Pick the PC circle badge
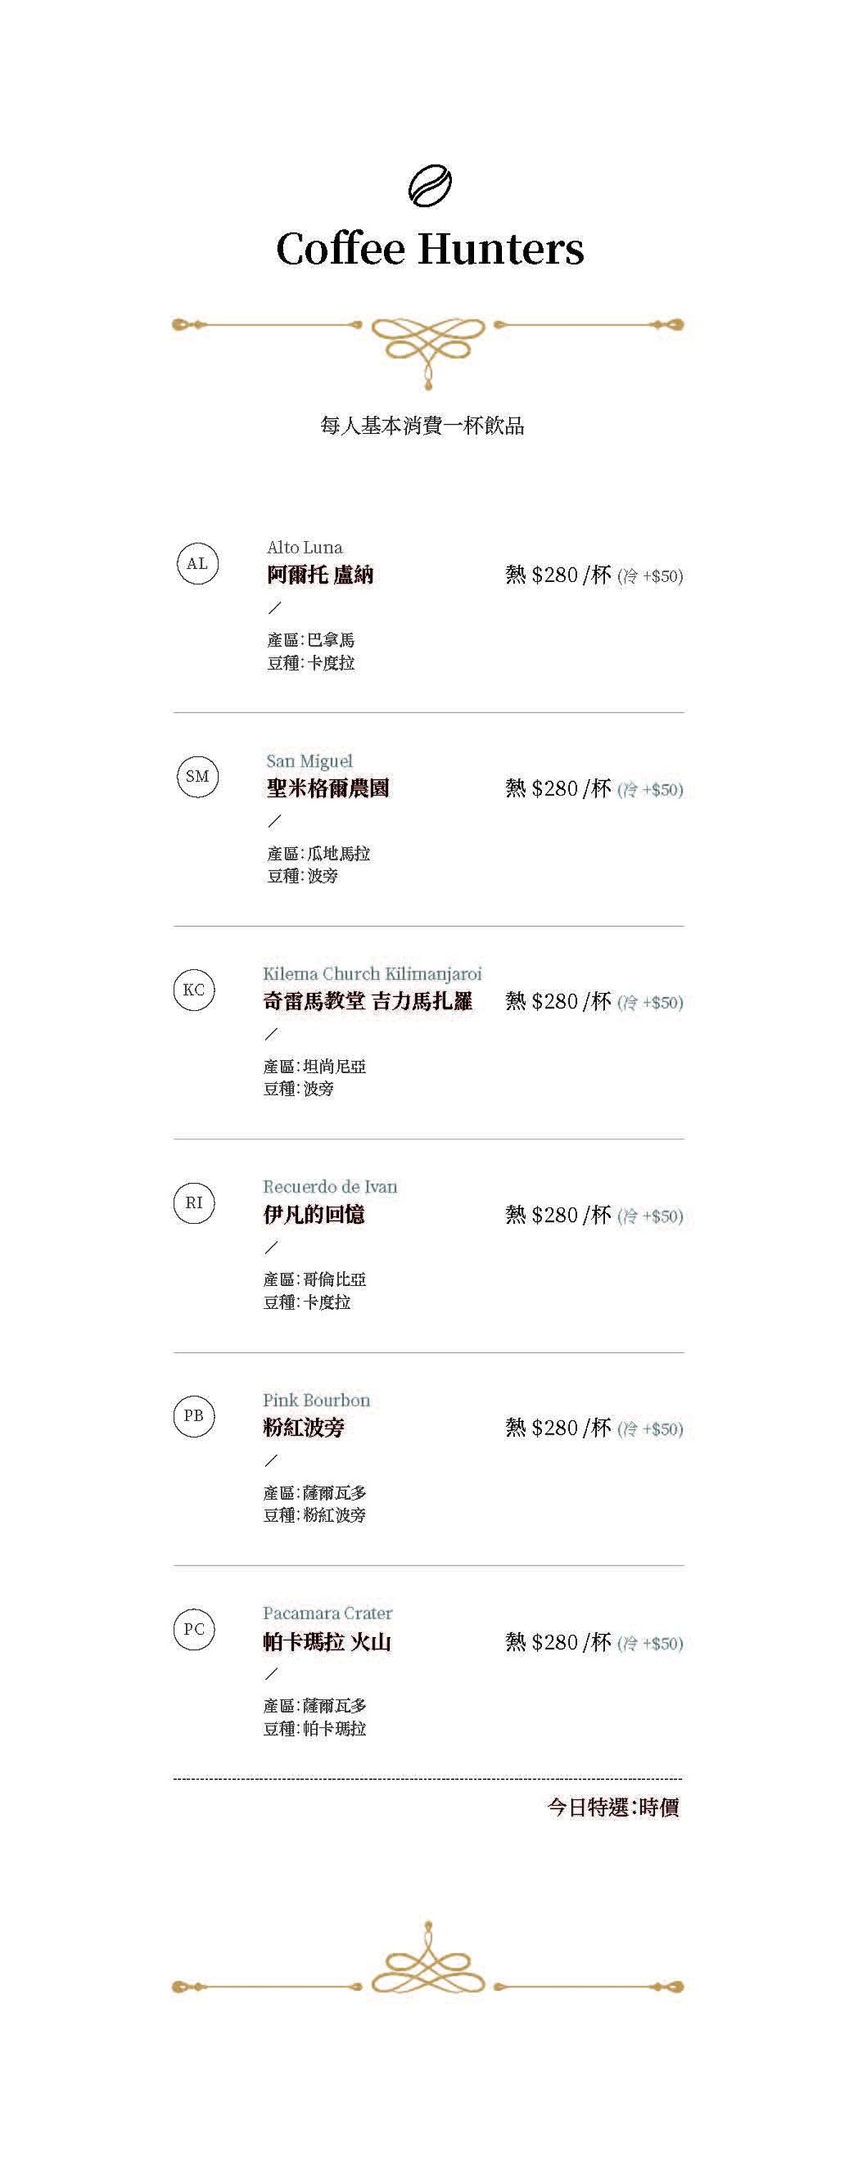 pyautogui.click(x=194, y=1628)
